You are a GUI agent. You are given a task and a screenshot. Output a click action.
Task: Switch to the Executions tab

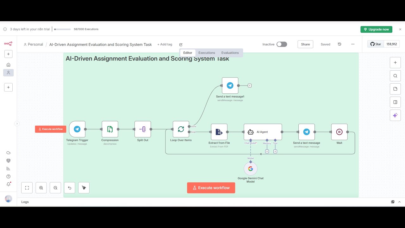(207, 53)
